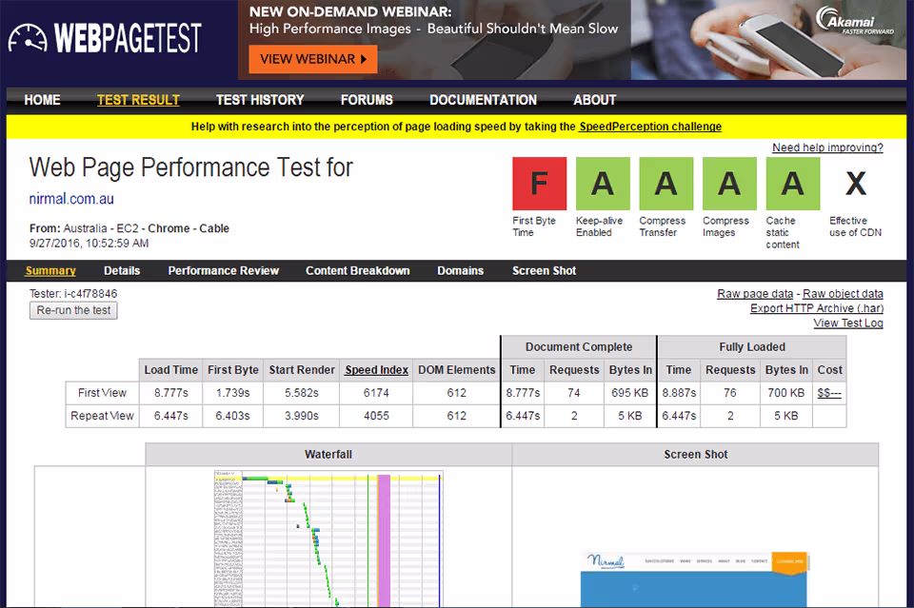
Task: Click the fully loaded 700 KB value
Action: [785, 393]
